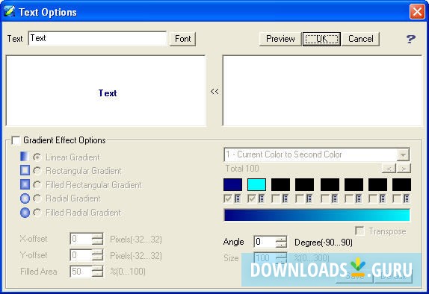Viewport: 429px width, 294px height.
Task: Click the Radial Gradient preview icon
Action: pyautogui.click(x=25, y=198)
